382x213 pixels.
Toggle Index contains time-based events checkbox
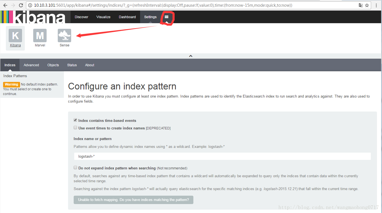click(x=75, y=120)
